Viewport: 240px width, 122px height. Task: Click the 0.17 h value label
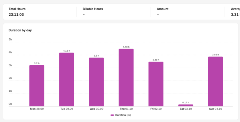point(186,103)
